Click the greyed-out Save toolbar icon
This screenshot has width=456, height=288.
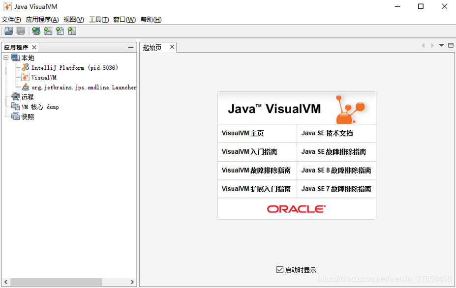(21, 31)
